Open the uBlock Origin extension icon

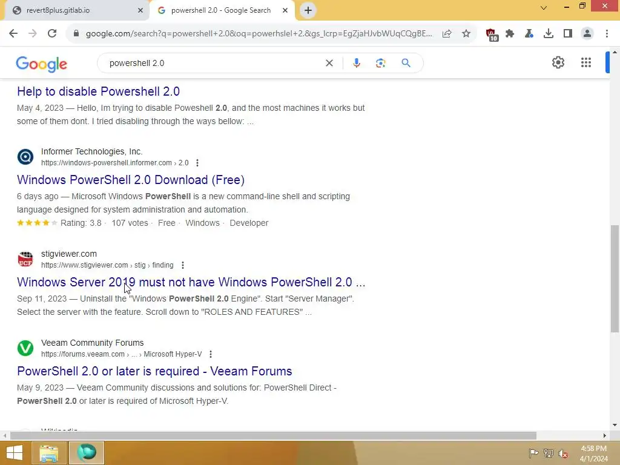click(x=492, y=35)
